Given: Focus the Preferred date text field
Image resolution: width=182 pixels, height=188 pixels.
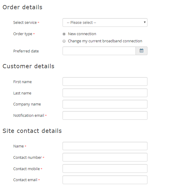Looking at the screenshot, I should pyautogui.click(x=99, y=51).
